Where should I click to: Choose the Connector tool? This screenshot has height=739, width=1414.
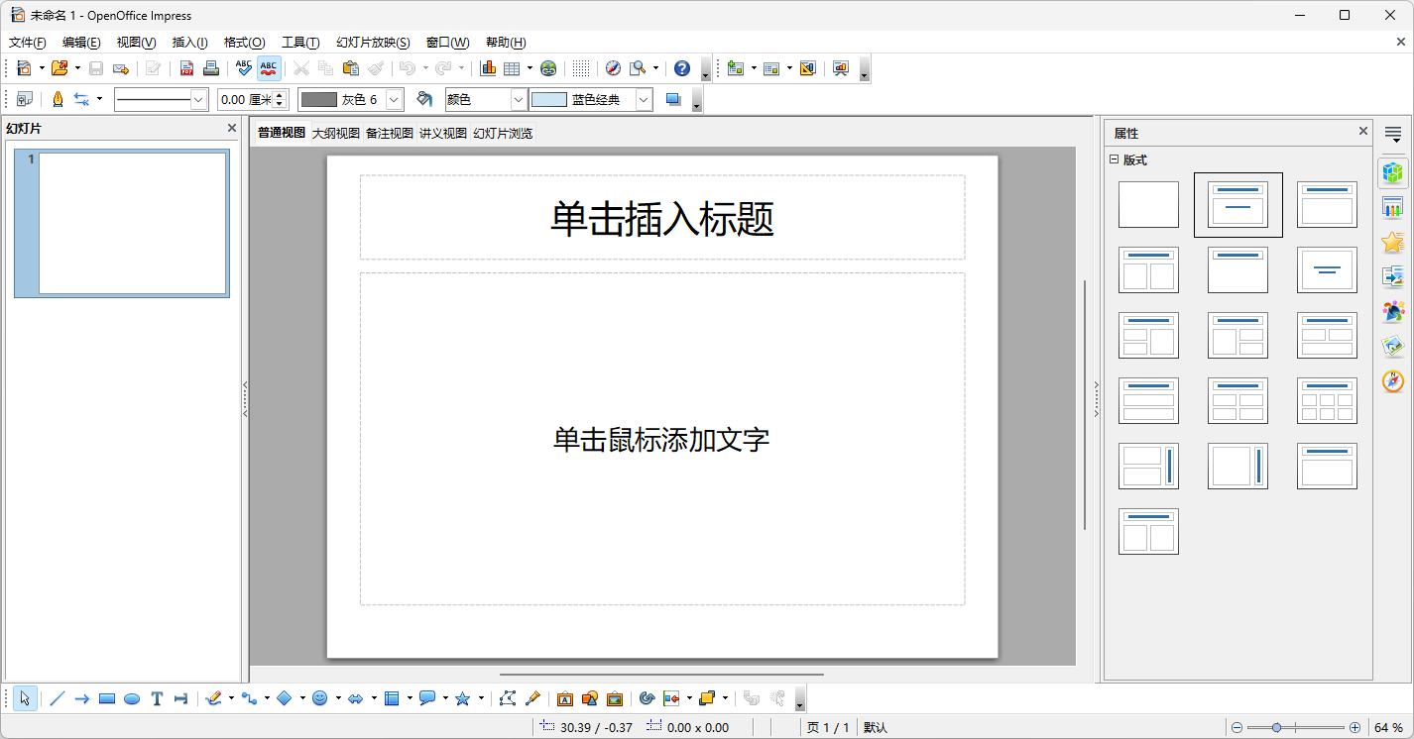point(249,698)
